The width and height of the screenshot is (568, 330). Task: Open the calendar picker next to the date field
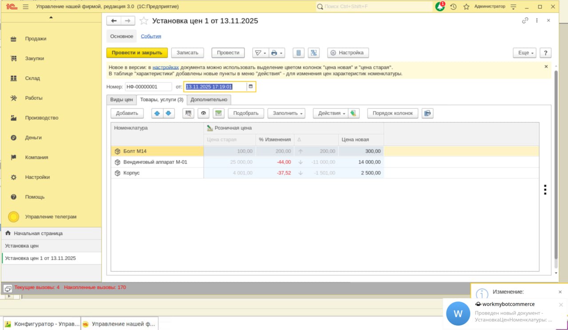251,86
